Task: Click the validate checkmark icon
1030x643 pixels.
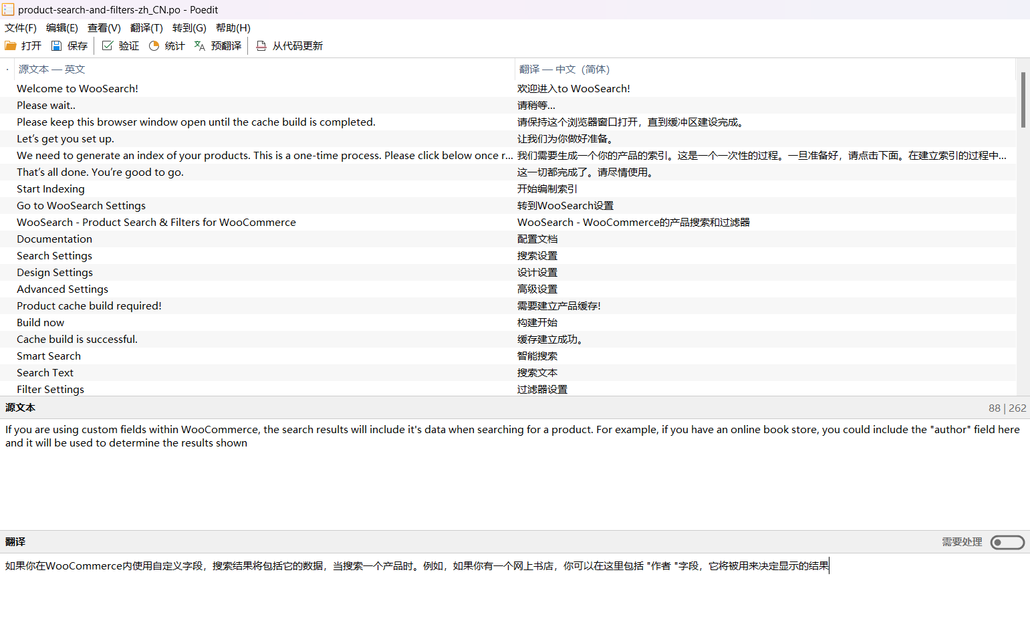Action: point(108,45)
